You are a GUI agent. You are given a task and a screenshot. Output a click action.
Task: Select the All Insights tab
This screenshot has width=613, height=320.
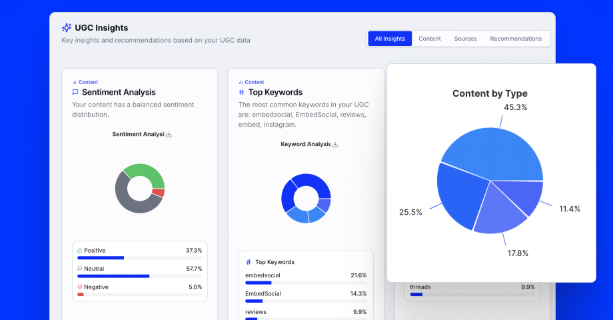tap(390, 39)
